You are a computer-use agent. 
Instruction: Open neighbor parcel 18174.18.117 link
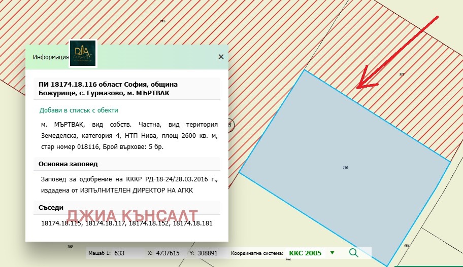pos(105,223)
